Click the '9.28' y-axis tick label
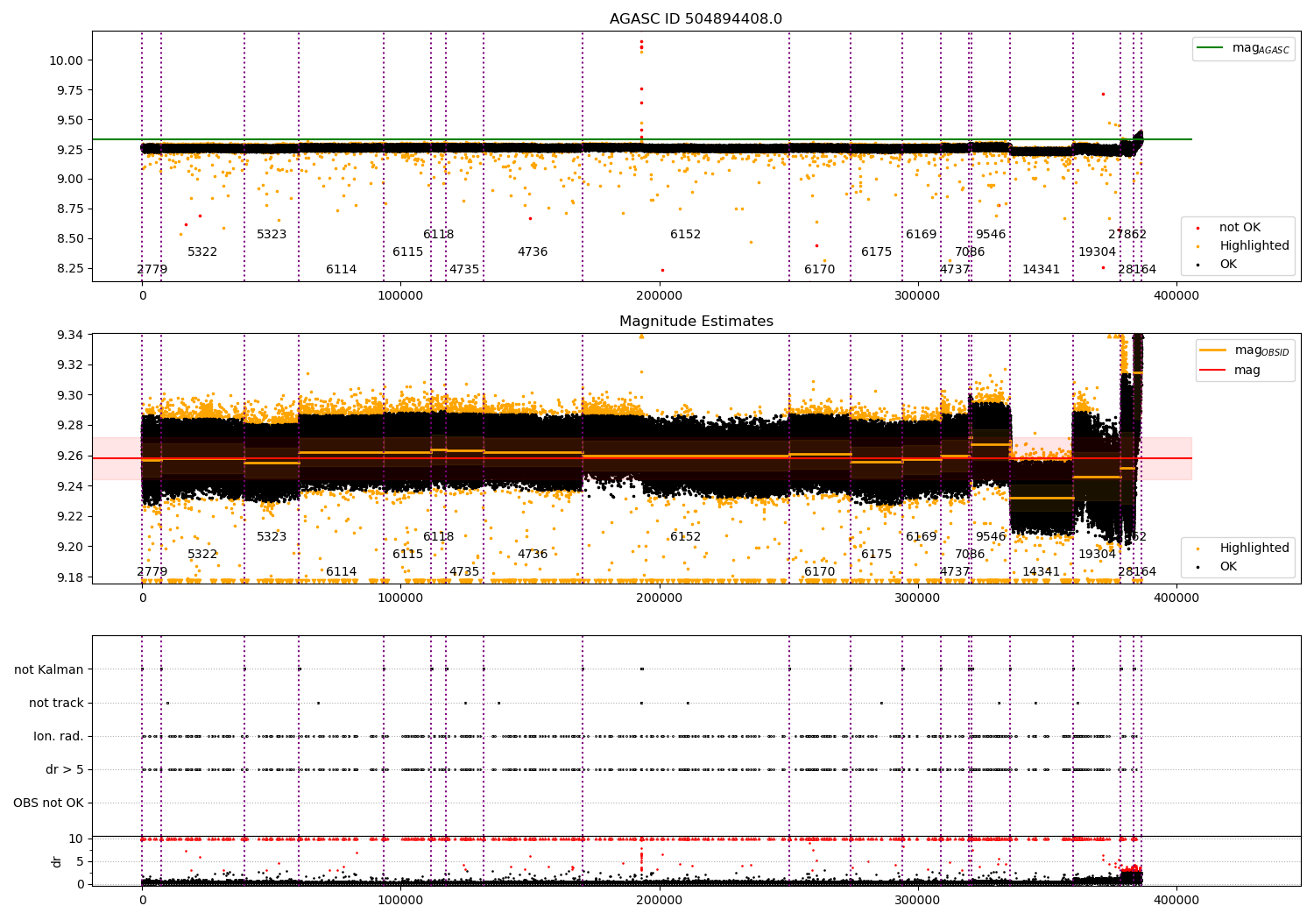 (x=71, y=426)
